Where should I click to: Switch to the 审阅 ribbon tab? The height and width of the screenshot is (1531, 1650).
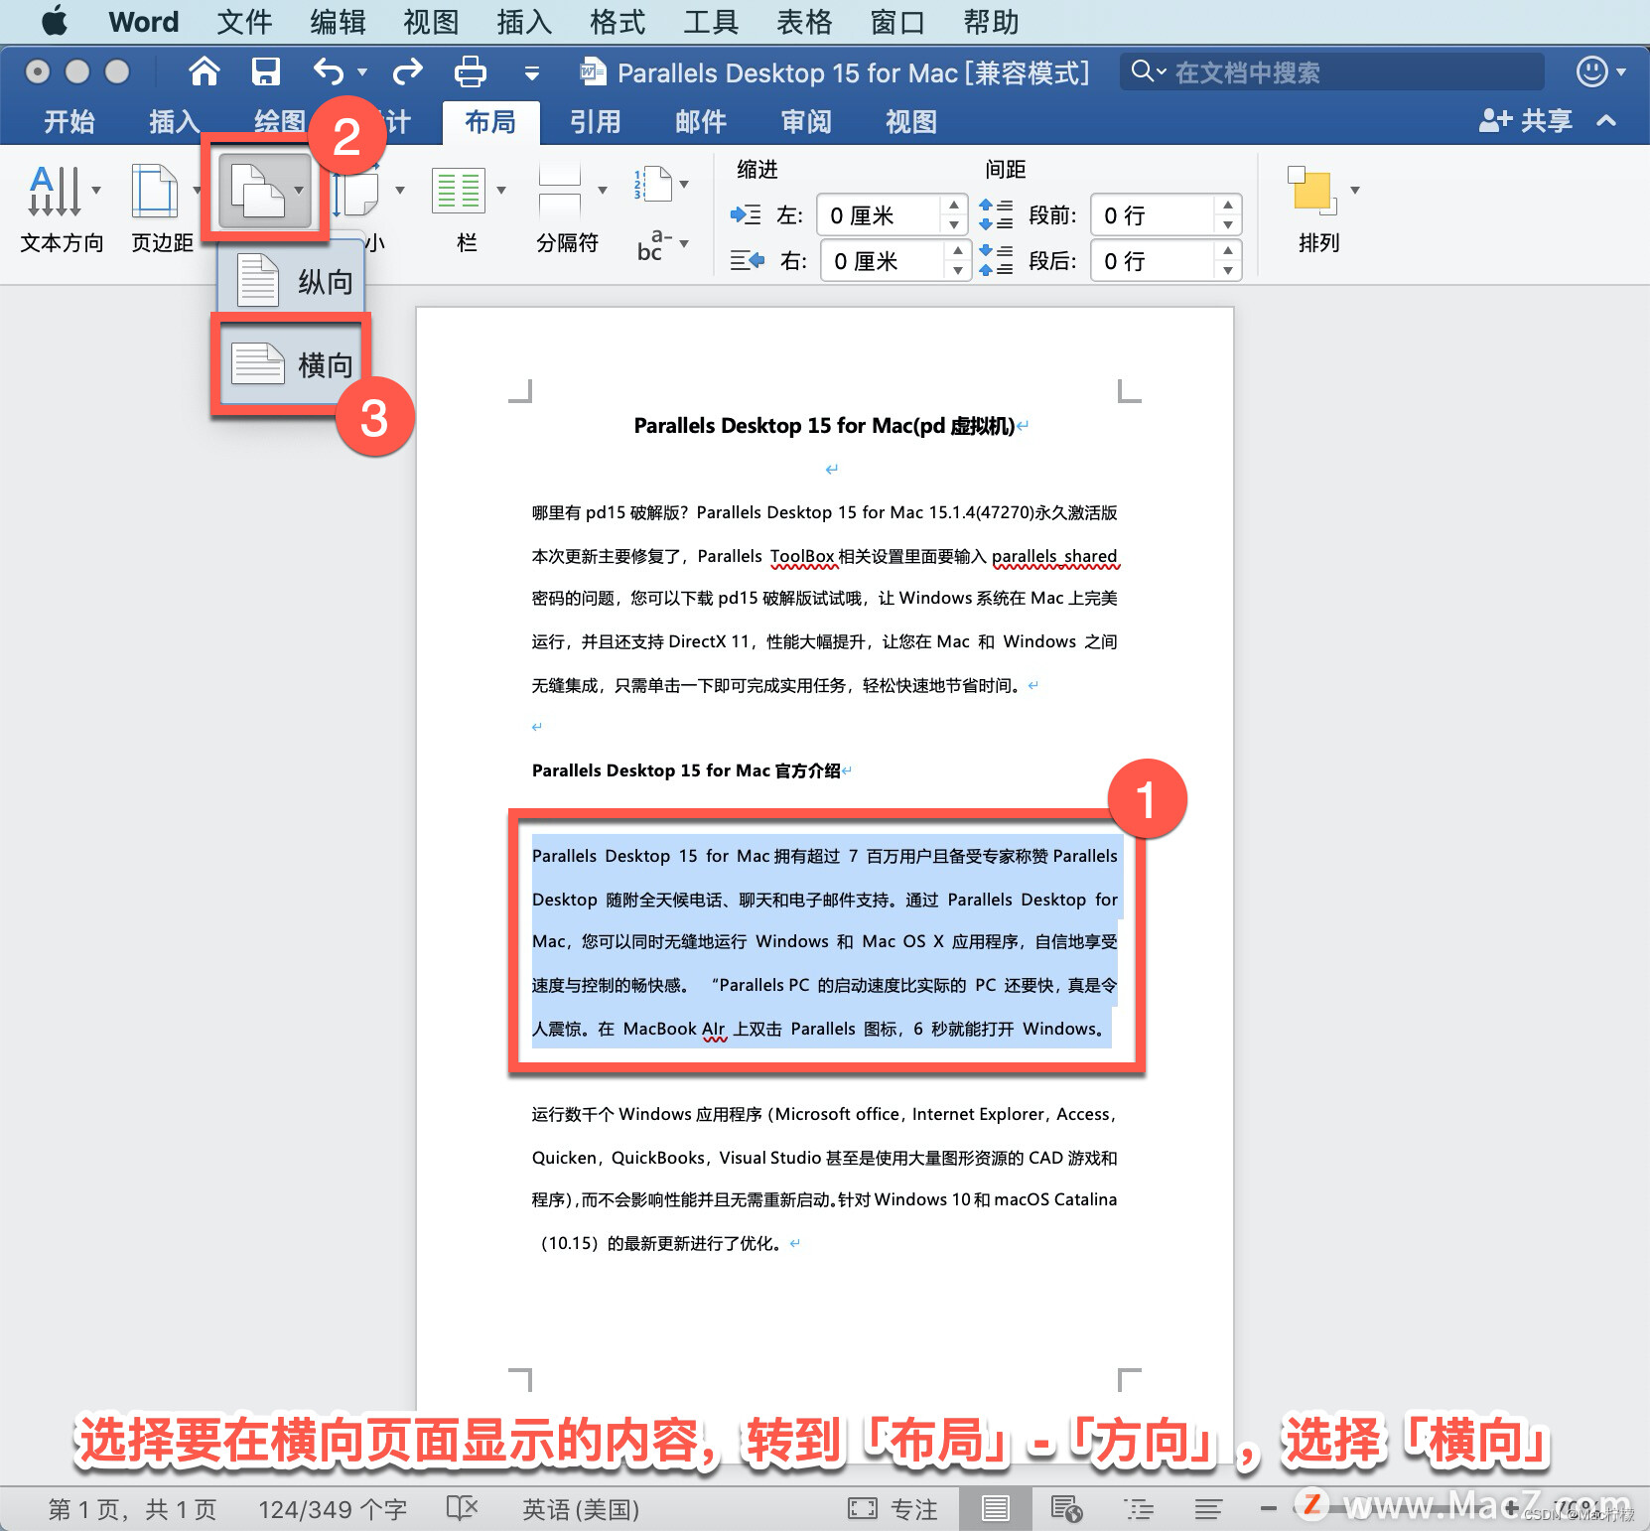(806, 122)
